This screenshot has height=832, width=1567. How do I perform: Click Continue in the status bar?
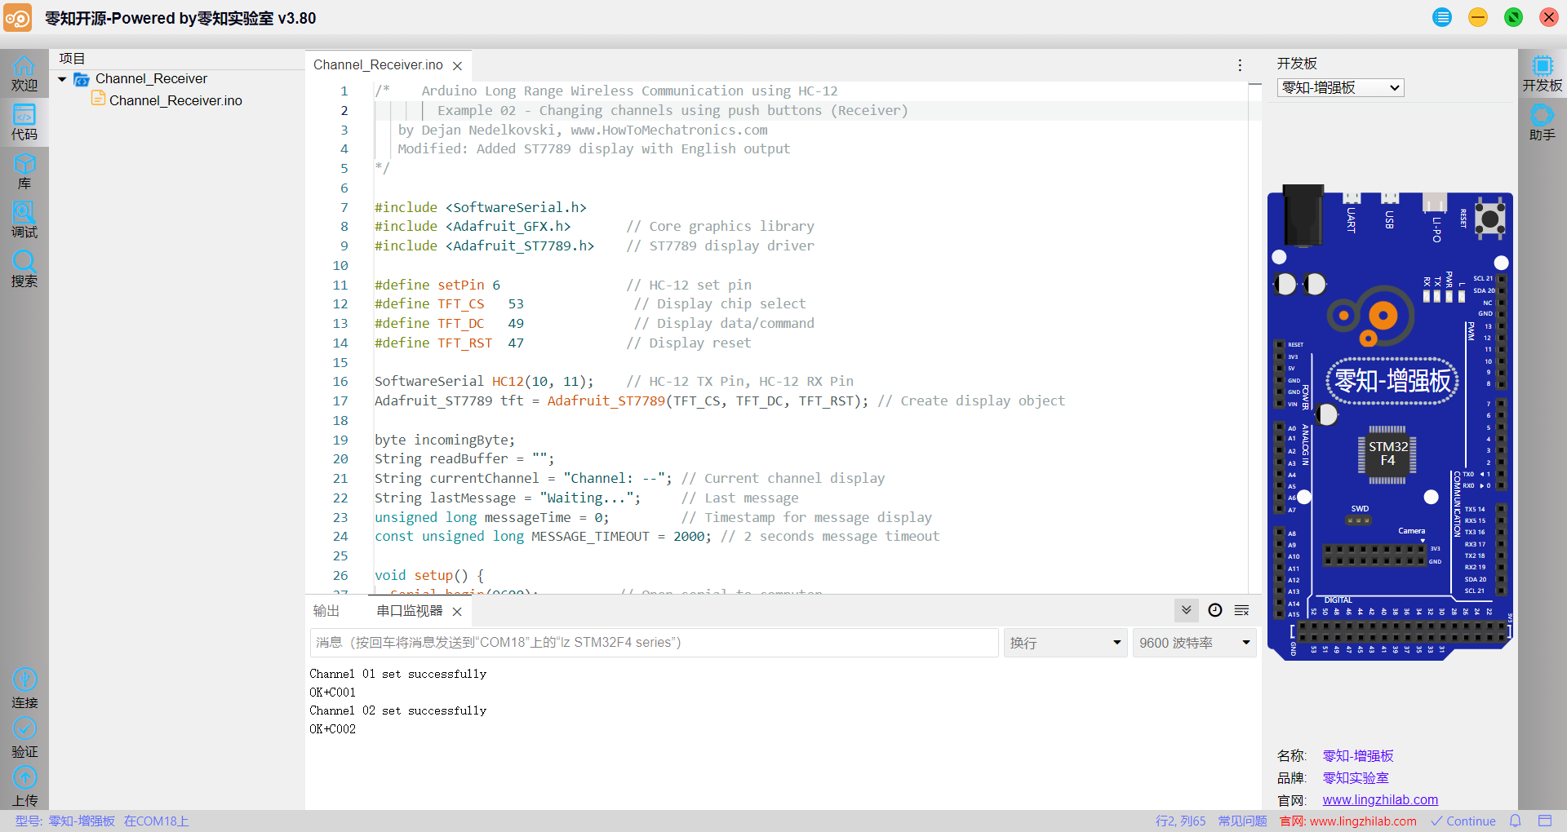click(1463, 821)
